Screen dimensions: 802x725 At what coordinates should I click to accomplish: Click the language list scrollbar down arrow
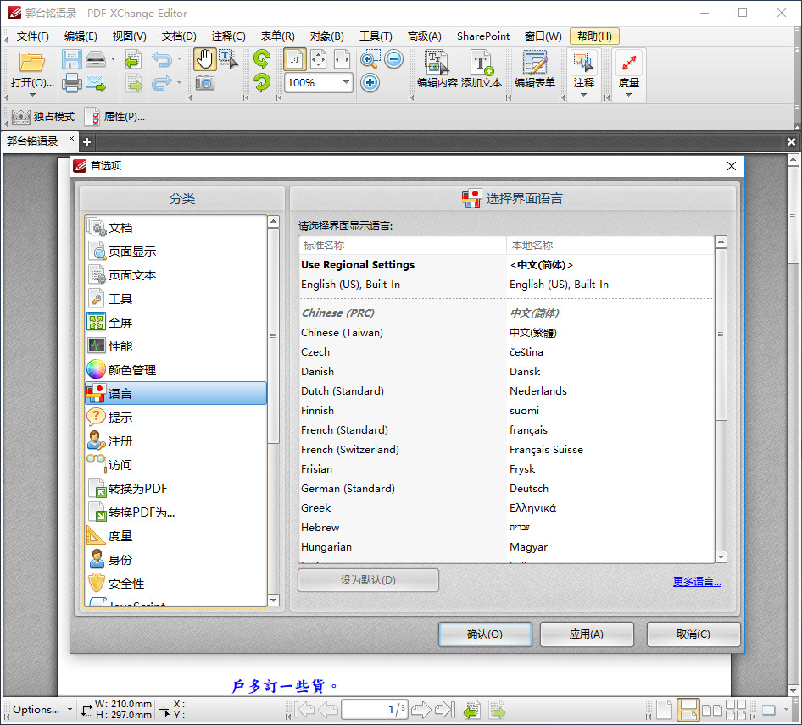(721, 556)
